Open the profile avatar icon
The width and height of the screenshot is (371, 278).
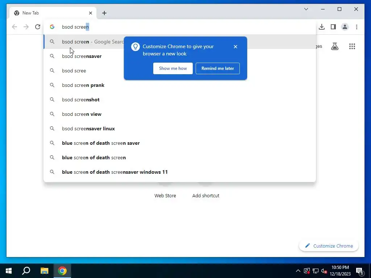(345, 27)
